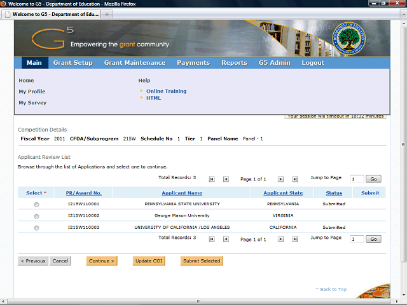Image resolution: width=407 pixels, height=305 pixels.
Task: Click the top last page pagination icon
Action: click(x=295, y=179)
